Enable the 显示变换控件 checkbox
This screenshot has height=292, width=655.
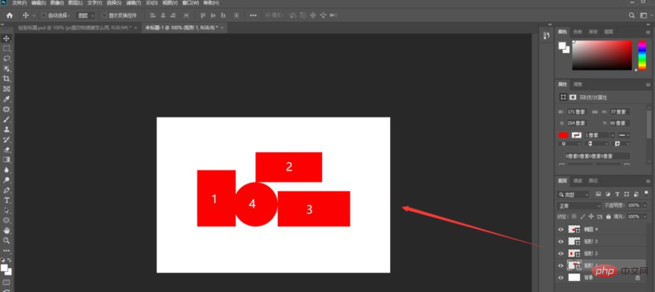(x=105, y=15)
